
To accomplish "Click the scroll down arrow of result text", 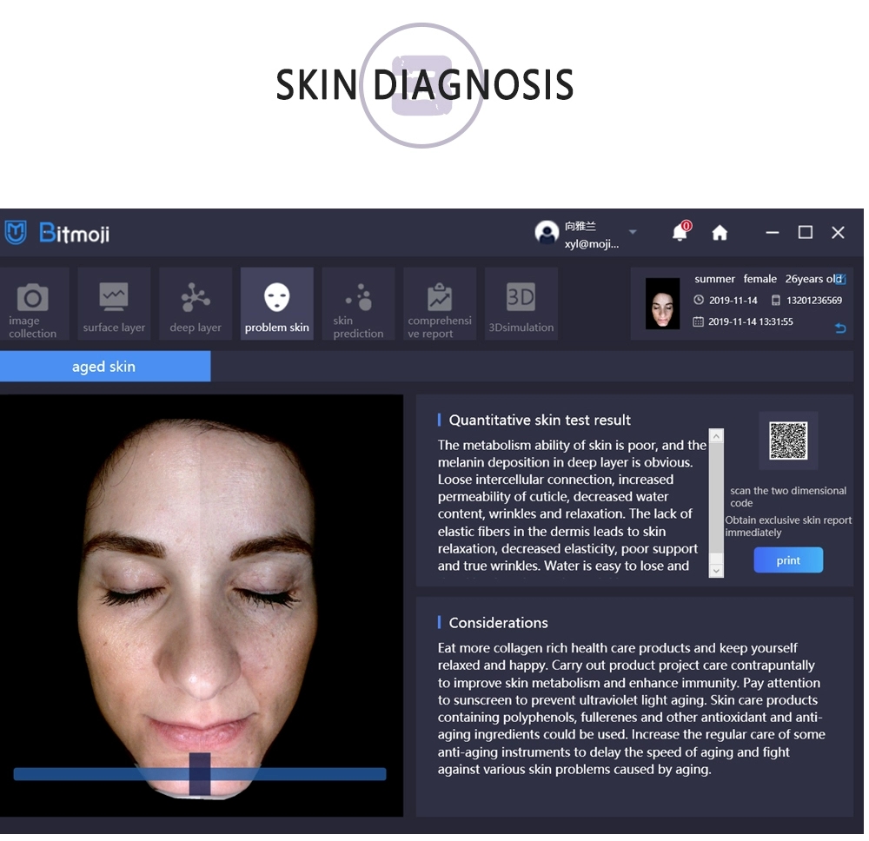I will (x=716, y=571).
